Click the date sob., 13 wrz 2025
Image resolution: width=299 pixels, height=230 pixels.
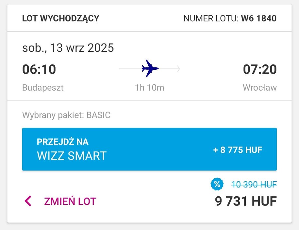click(68, 48)
